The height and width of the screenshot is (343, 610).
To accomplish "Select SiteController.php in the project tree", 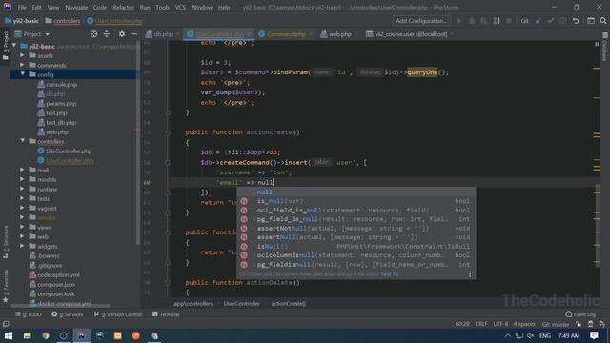I will coord(69,151).
